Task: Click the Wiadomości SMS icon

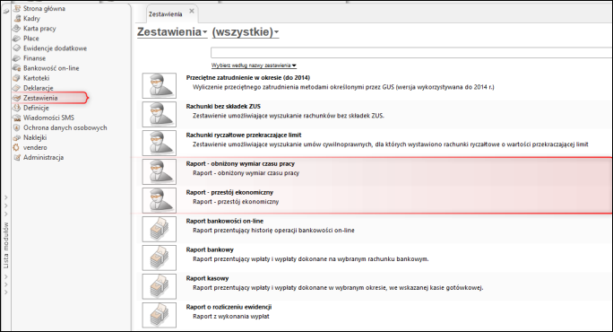Action: [16, 118]
